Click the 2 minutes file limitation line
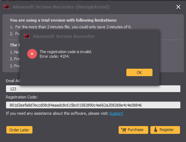Screen dimensions: 186x142 point(71,27)
